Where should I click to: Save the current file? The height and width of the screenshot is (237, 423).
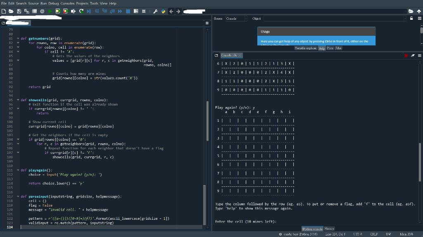click(19, 11)
